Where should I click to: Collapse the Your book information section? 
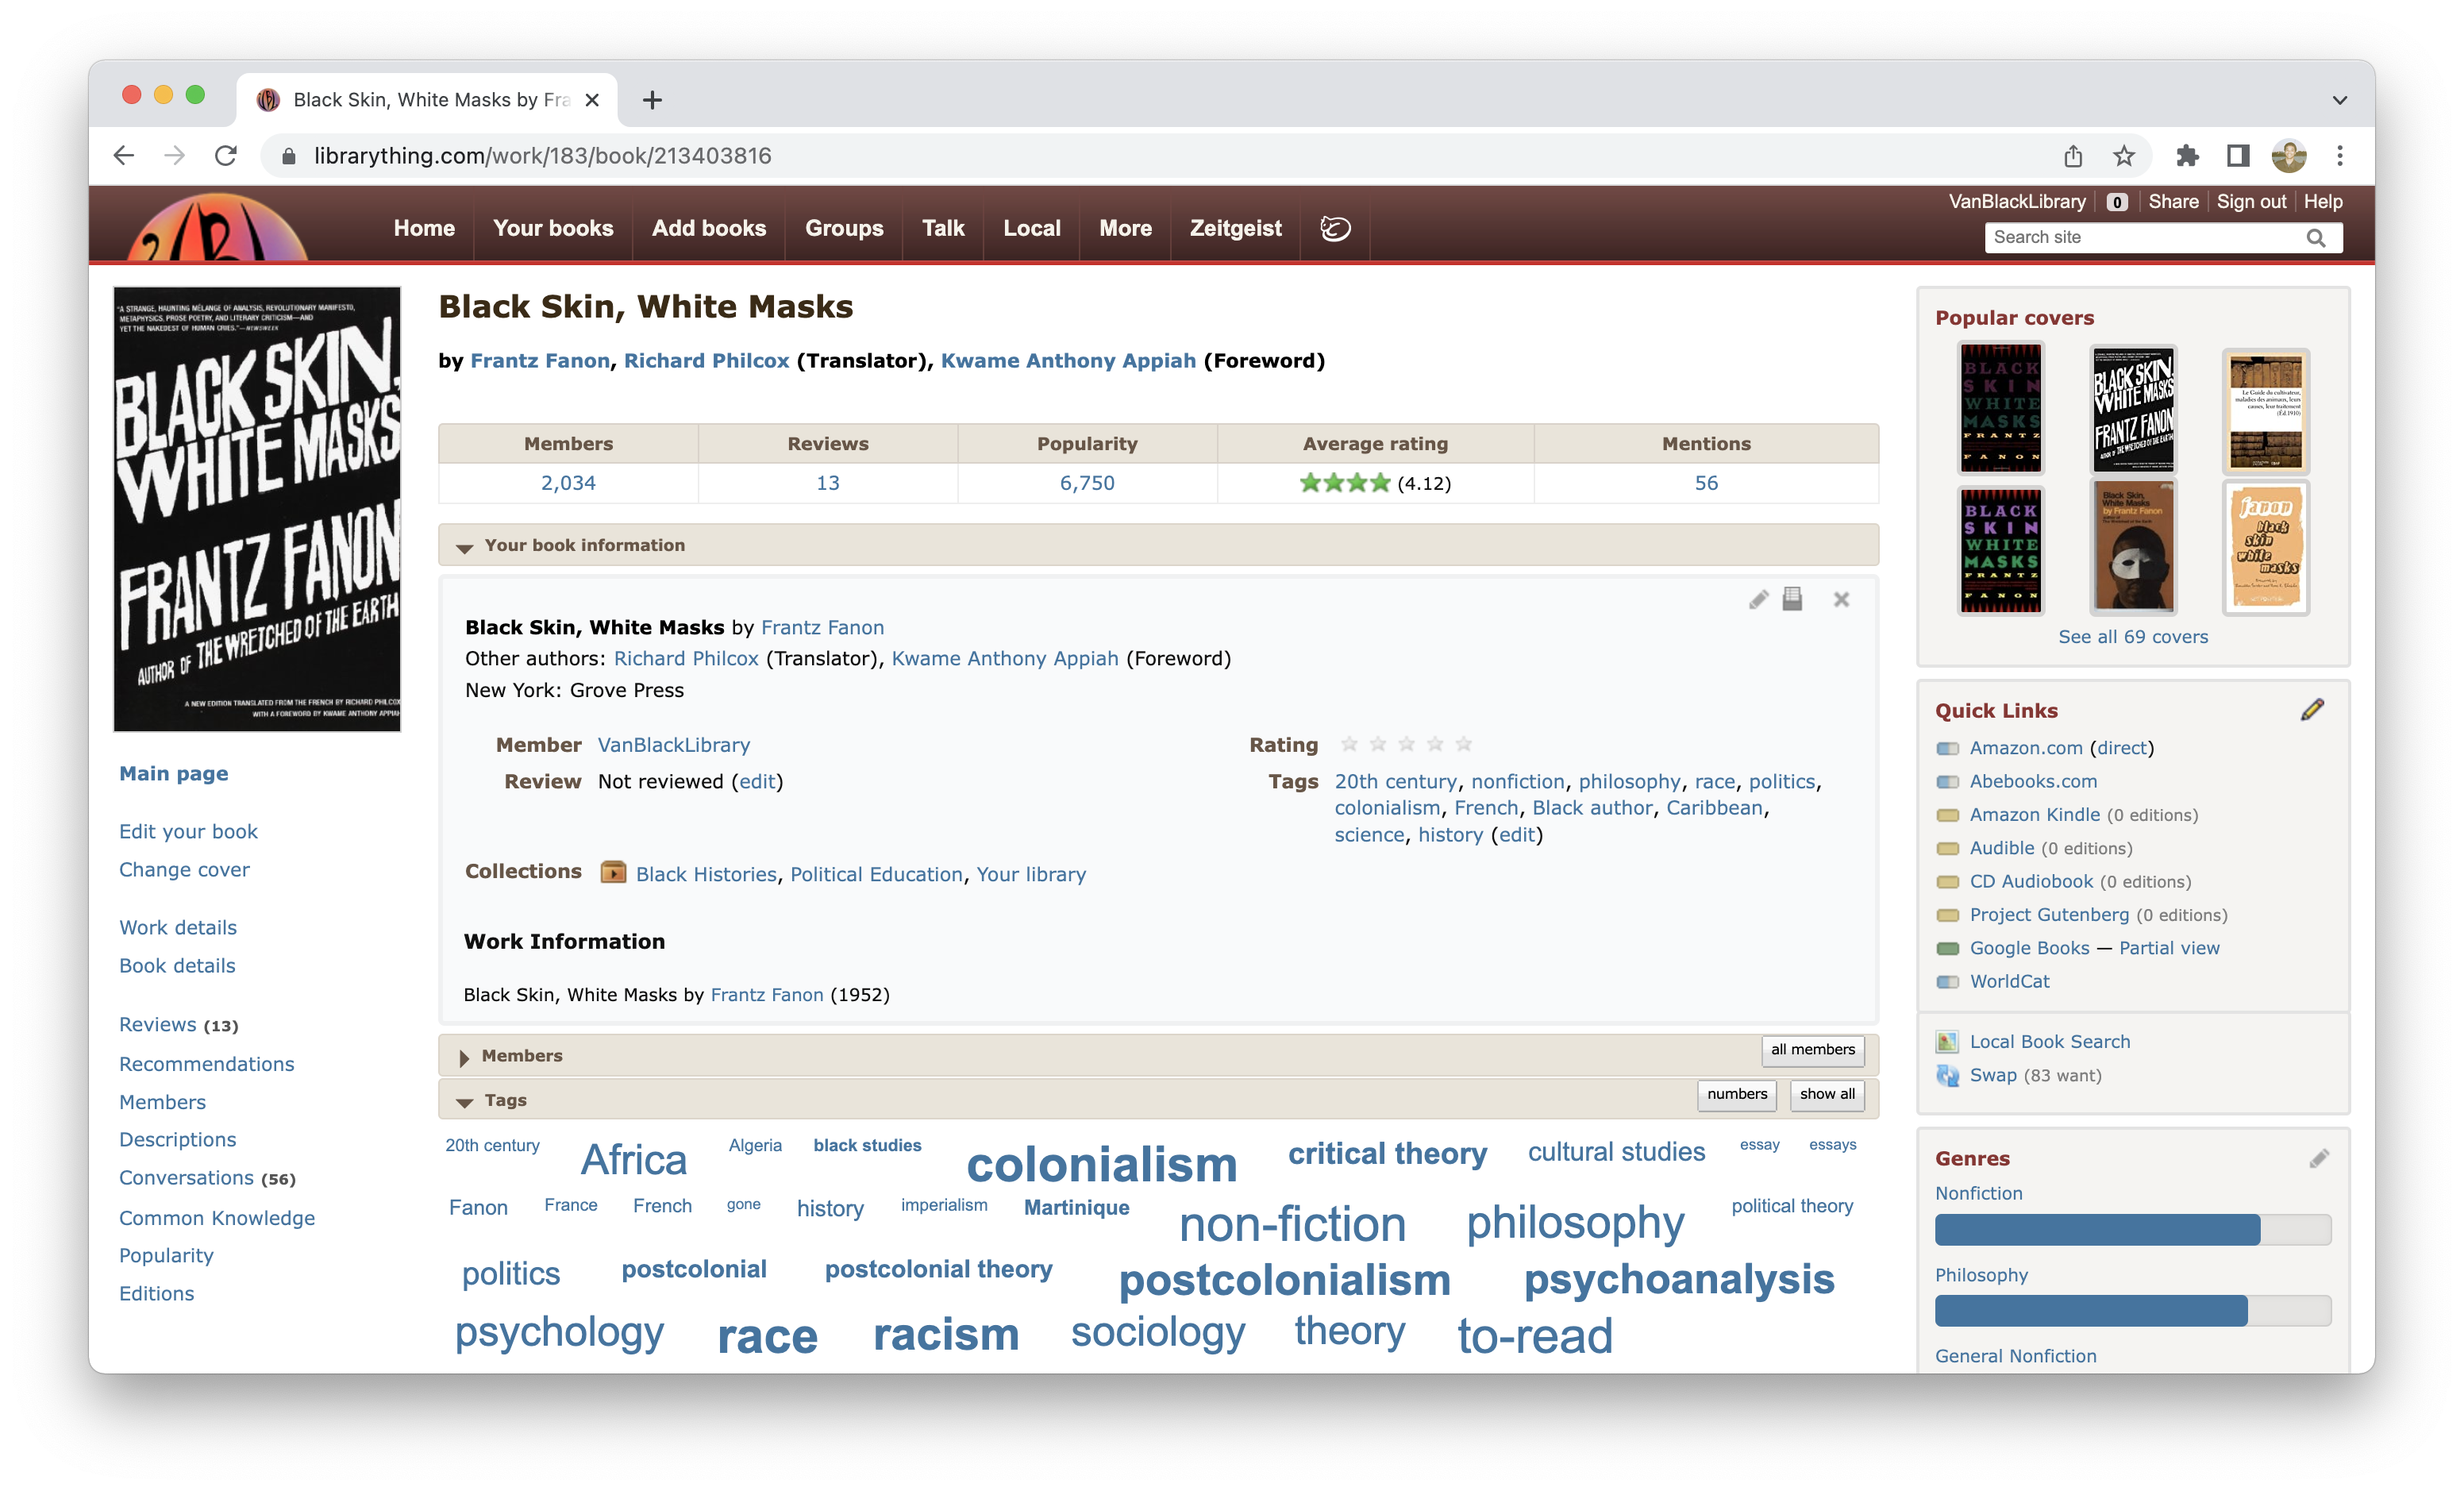pyautogui.click(x=465, y=547)
